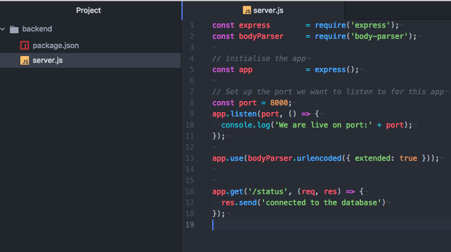Click line number 19 in gutter
451x252 pixels.
pos(190,225)
